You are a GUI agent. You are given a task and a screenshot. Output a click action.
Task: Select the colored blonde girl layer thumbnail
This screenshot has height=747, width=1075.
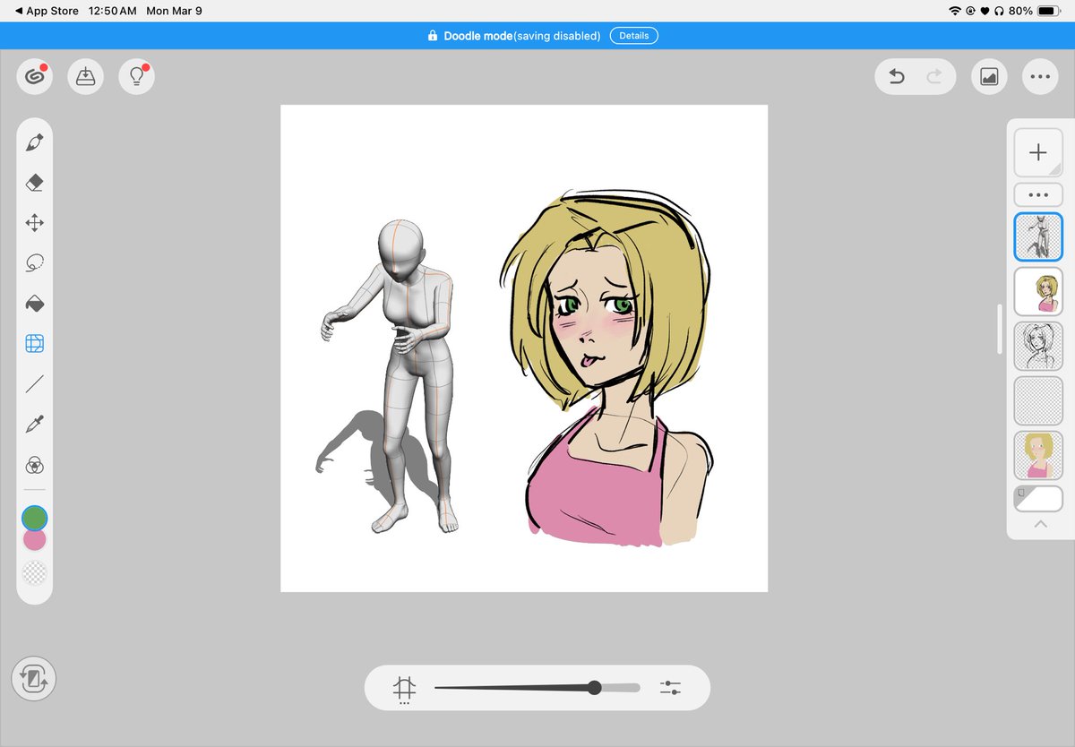1038,291
